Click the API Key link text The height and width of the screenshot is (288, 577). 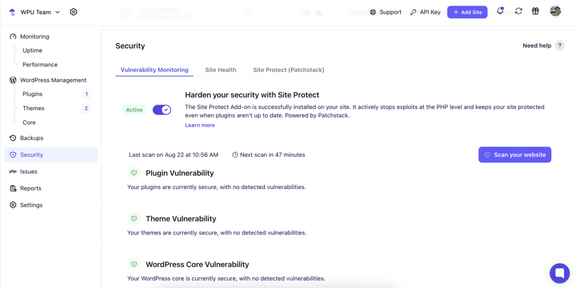430,12
